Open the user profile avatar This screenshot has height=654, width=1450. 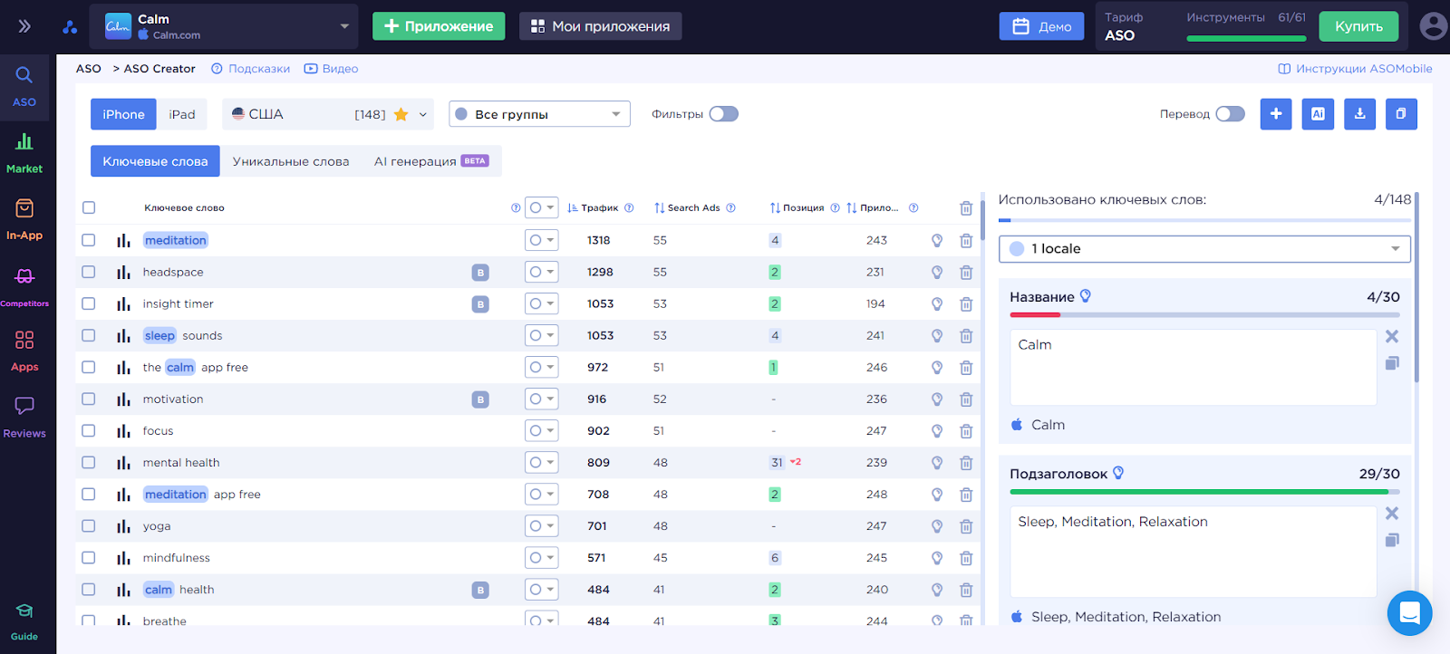[x=1433, y=26]
